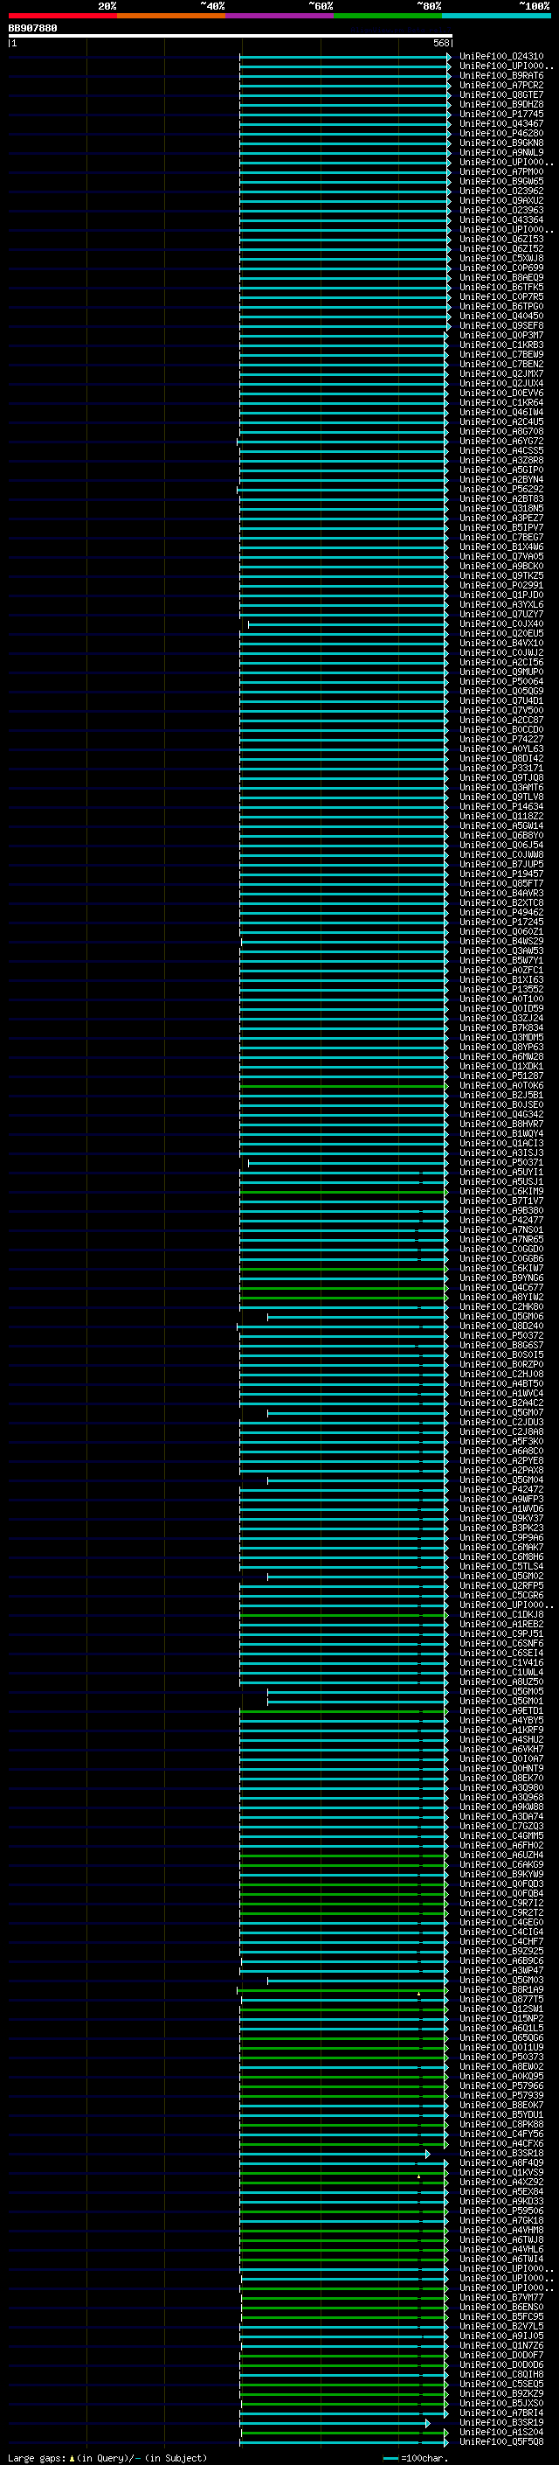
Task: Select hit label UniRef100_Q9AXU2
Action: point(501,201)
